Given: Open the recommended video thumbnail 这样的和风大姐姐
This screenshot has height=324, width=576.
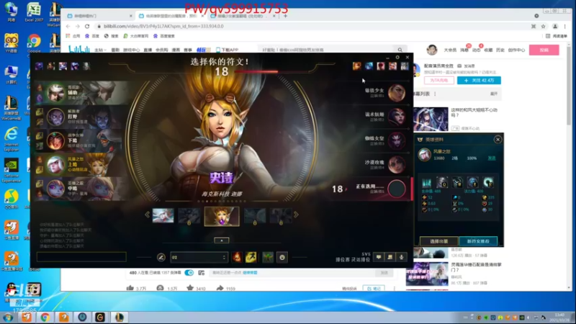Looking at the screenshot, I should pos(431,119).
